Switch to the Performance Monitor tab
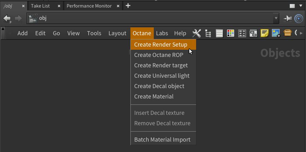Screen dimensions: 306x152 click(89, 6)
